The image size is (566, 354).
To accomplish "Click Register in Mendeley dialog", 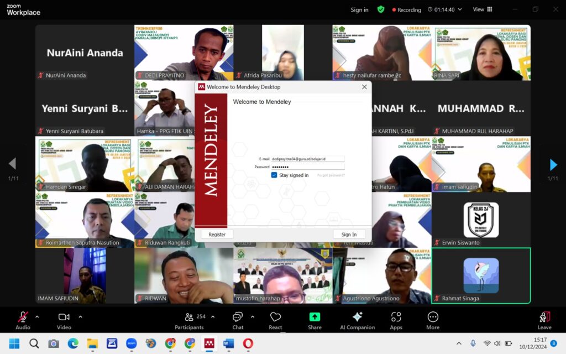I will click(217, 235).
